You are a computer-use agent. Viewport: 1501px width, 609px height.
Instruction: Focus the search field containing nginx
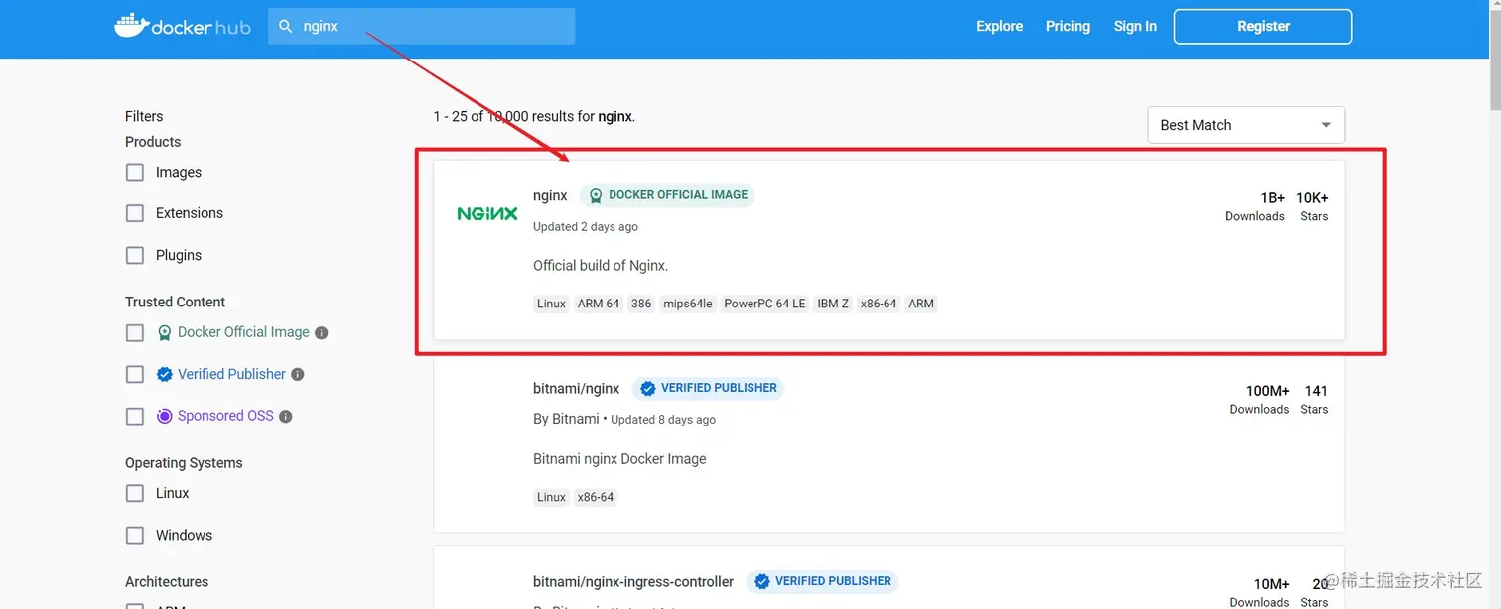coord(421,27)
